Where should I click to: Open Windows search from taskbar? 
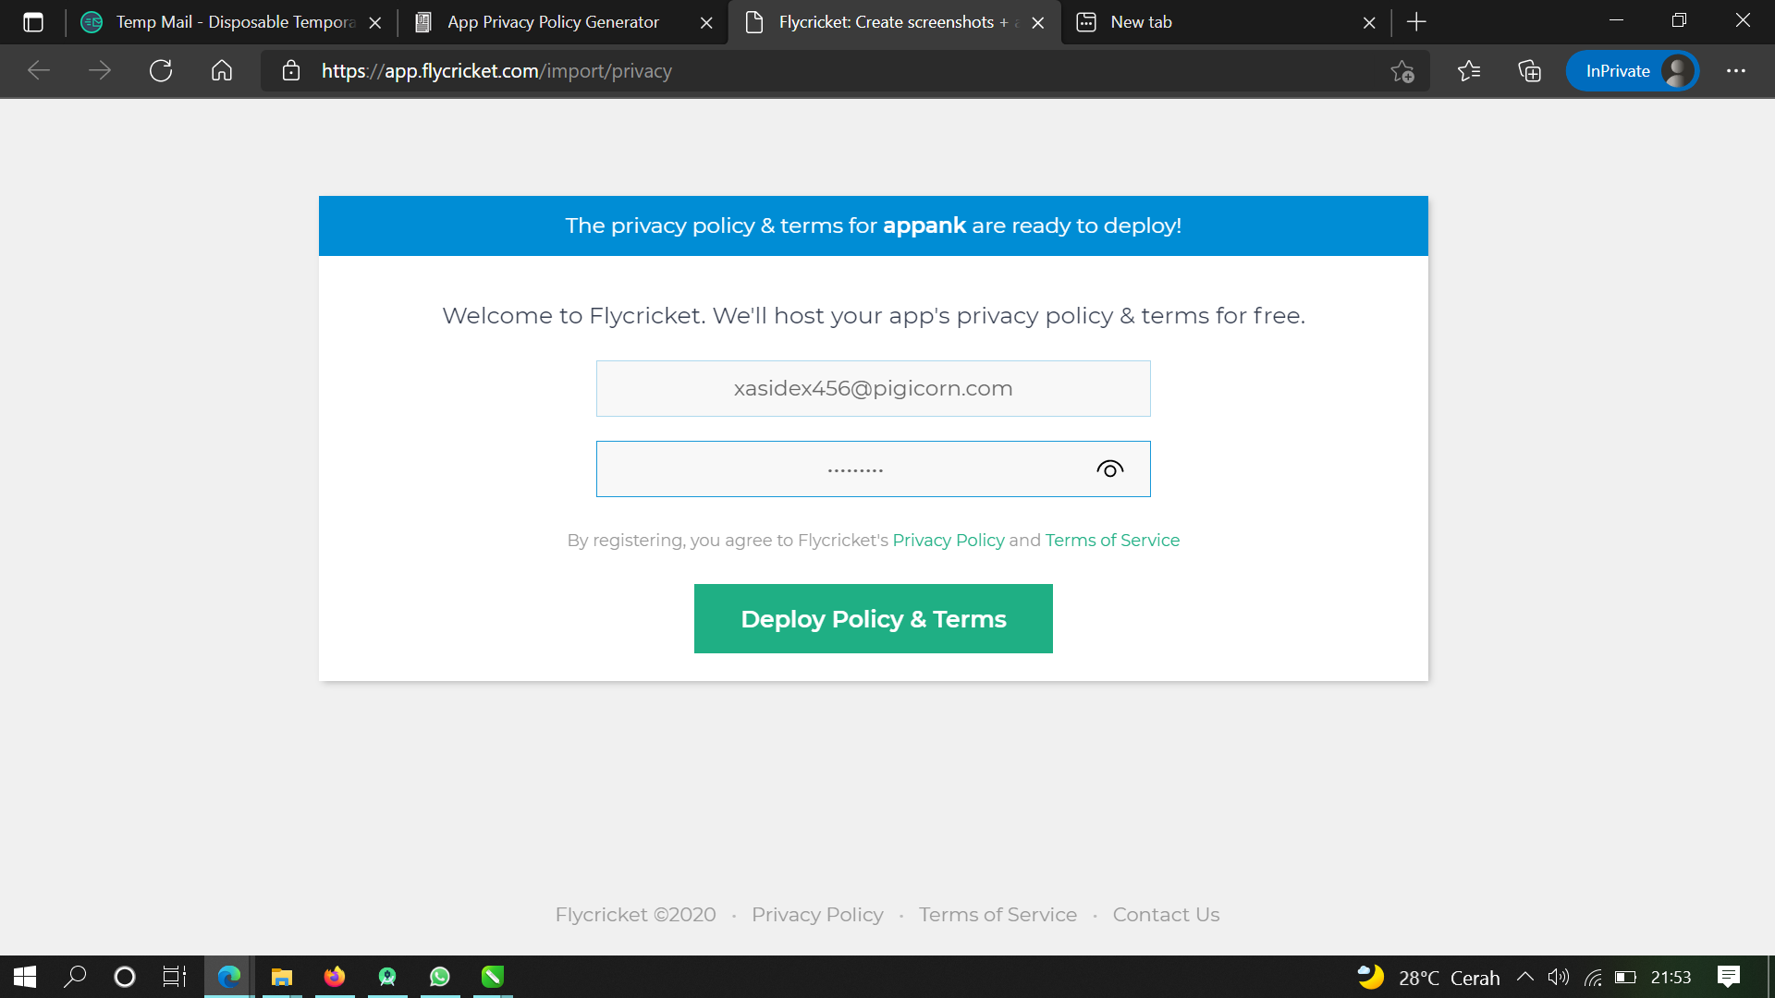(x=75, y=977)
